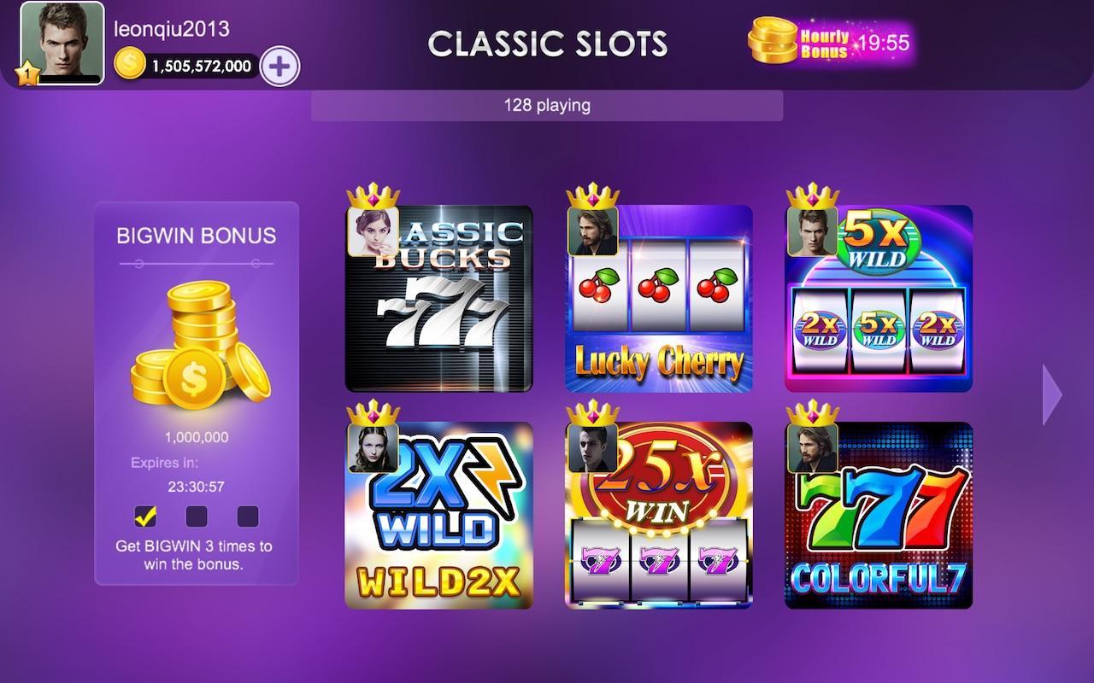Click the second empty BIGWIN checkbox
Viewport: 1094px width, 683px height.
point(197,516)
